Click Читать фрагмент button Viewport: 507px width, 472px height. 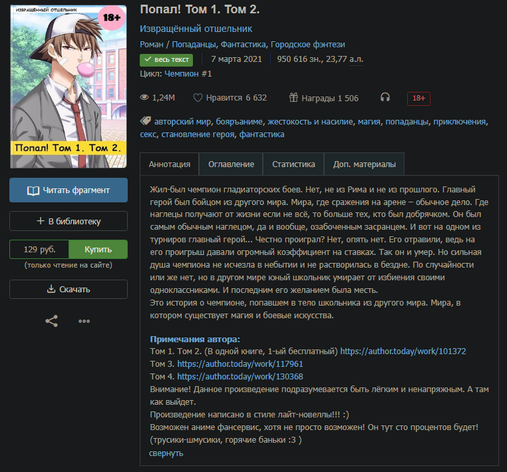(69, 190)
